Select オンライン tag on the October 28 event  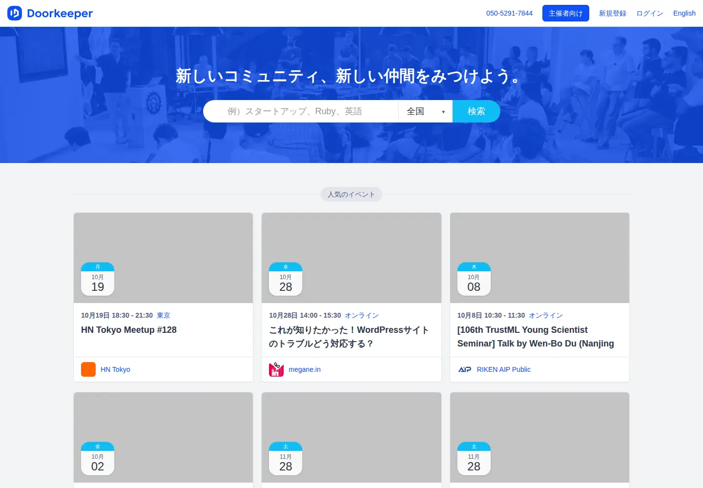click(x=362, y=315)
